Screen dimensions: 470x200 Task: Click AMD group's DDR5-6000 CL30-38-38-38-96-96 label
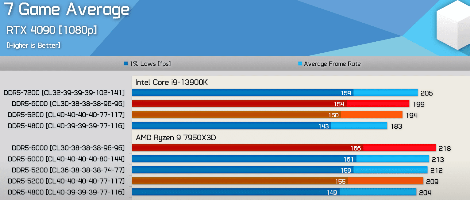(x=68, y=148)
